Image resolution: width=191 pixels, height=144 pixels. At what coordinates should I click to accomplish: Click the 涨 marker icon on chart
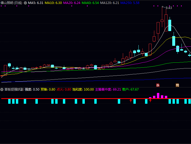click(158, 85)
